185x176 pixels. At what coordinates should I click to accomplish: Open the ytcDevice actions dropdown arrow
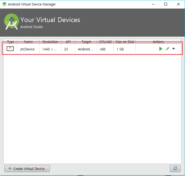tap(173, 49)
